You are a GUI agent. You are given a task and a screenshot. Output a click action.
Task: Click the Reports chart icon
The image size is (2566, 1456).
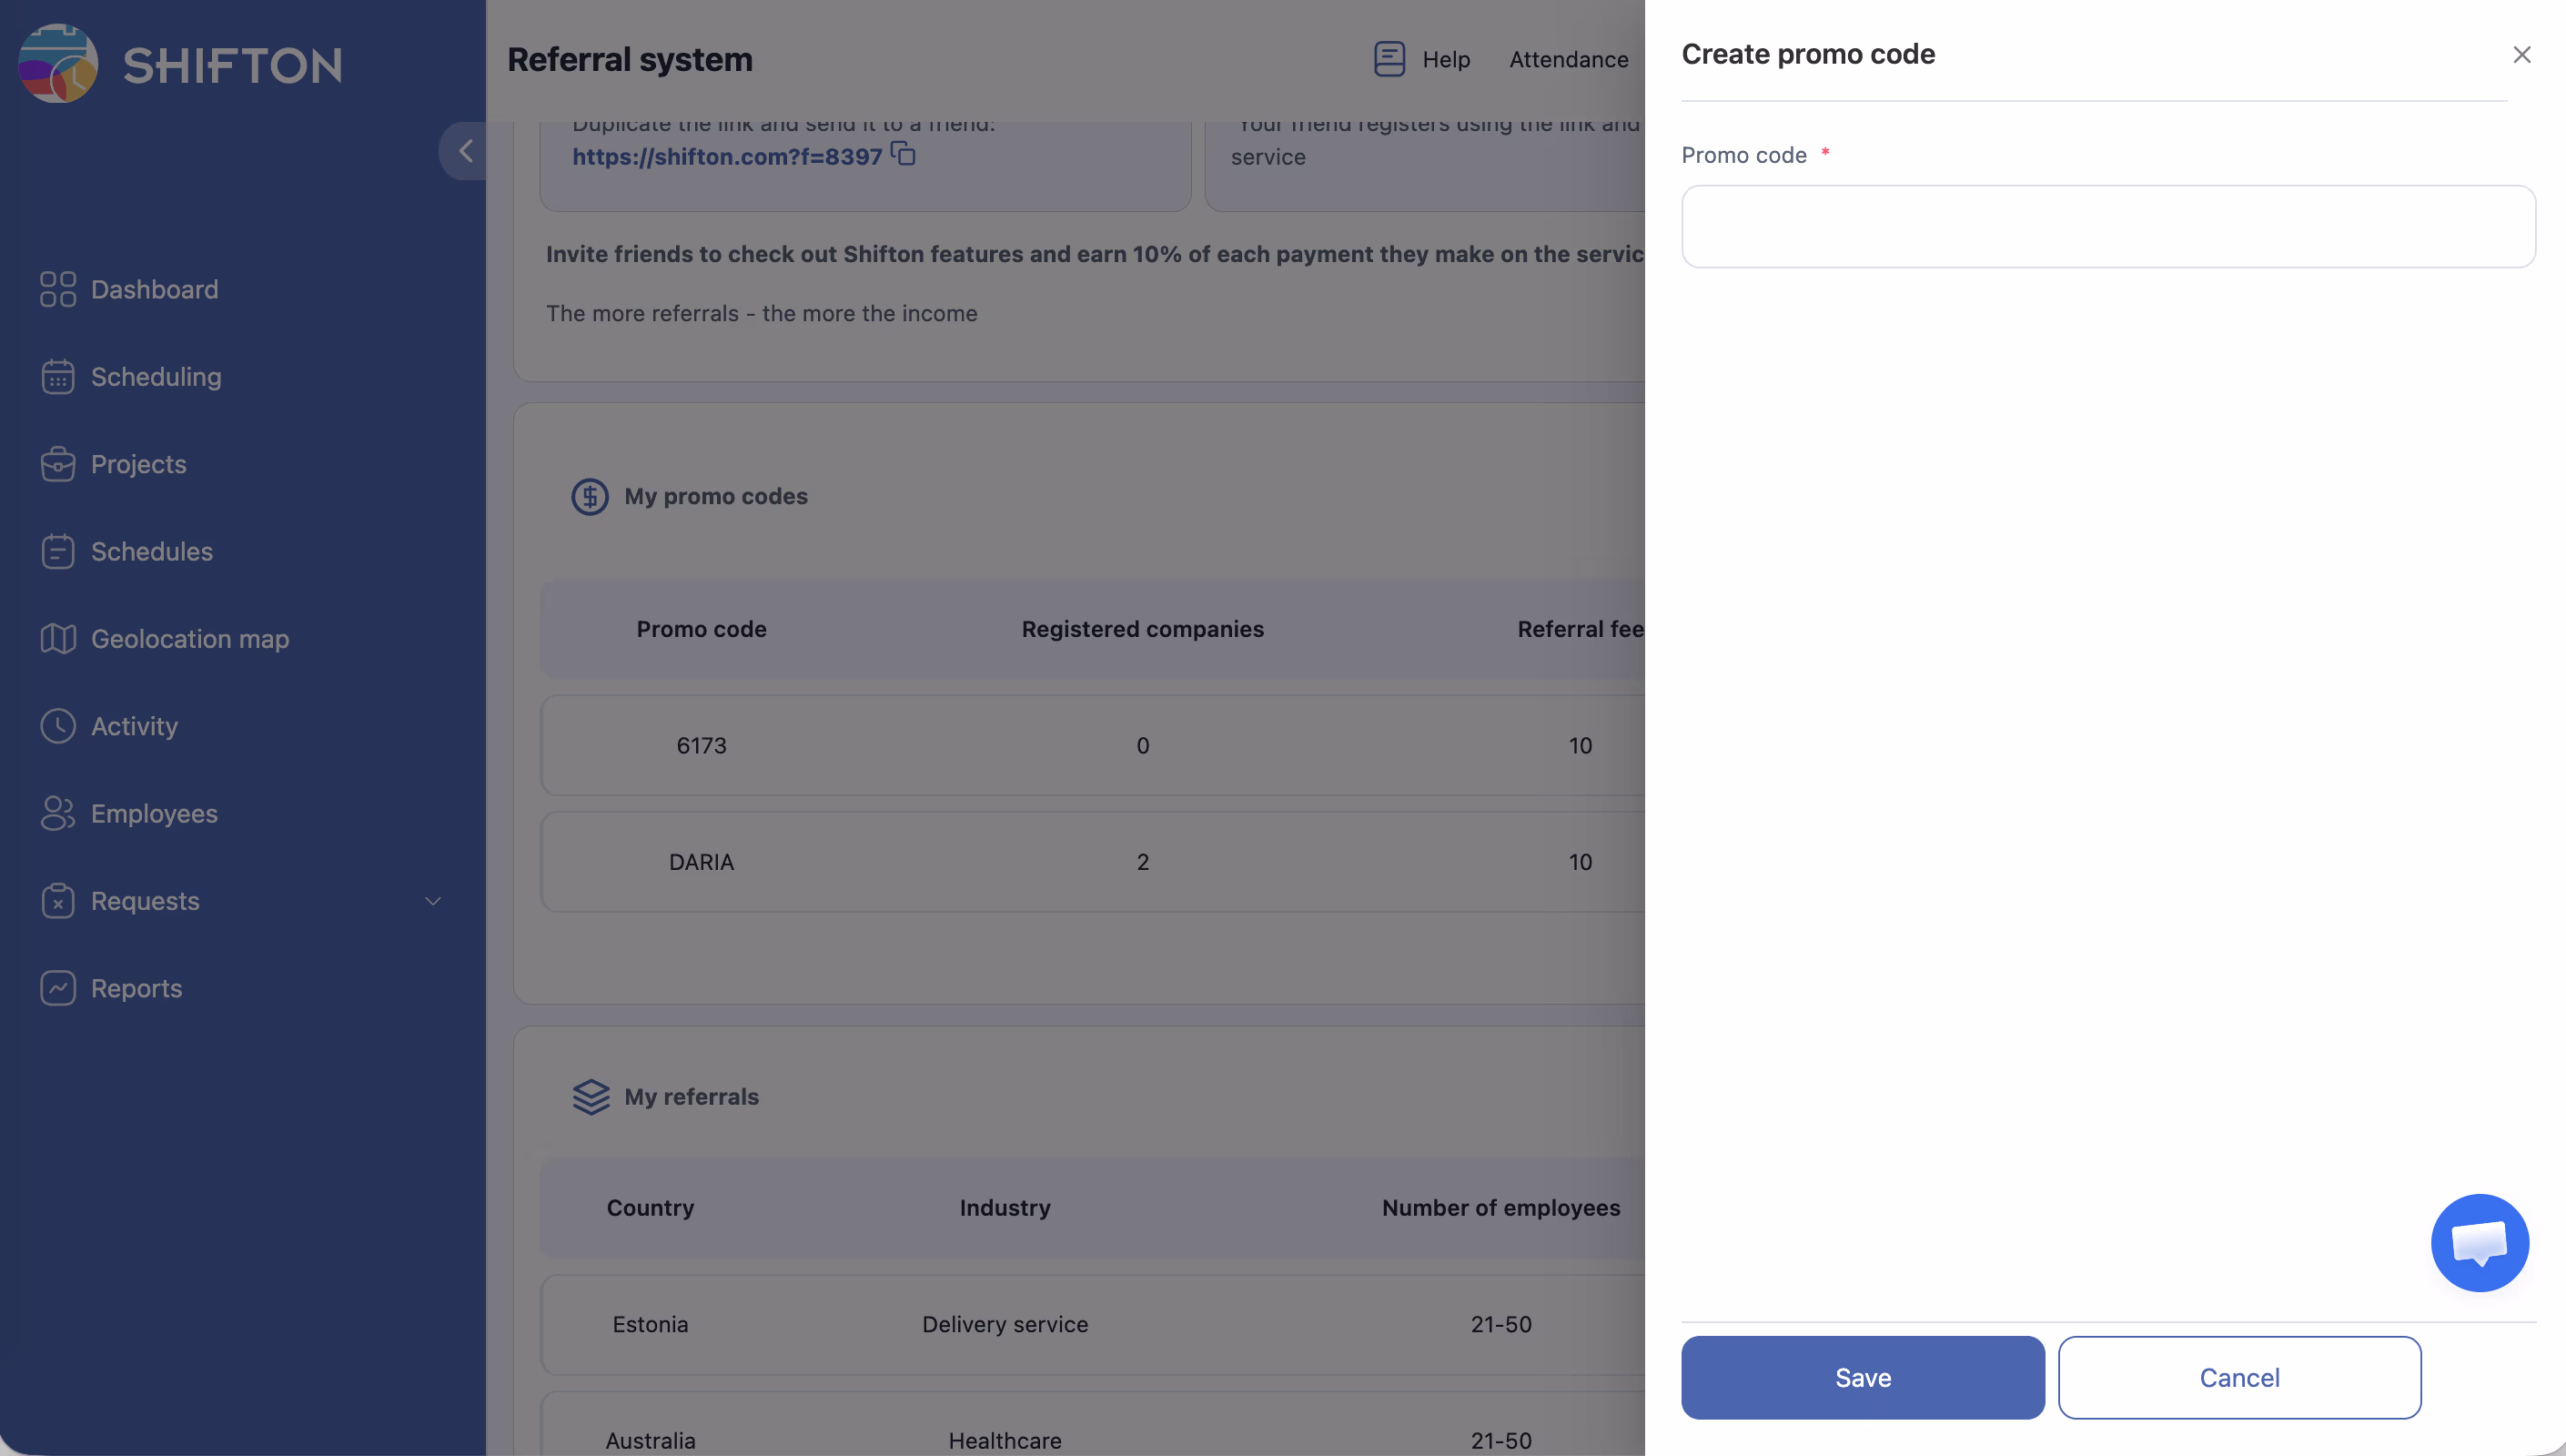point(58,988)
